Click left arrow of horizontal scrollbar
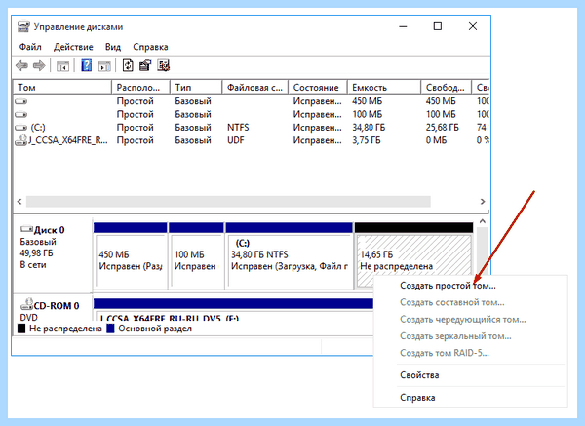Image resolution: width=585 pixels, height=426 pixels. (19, 202)
